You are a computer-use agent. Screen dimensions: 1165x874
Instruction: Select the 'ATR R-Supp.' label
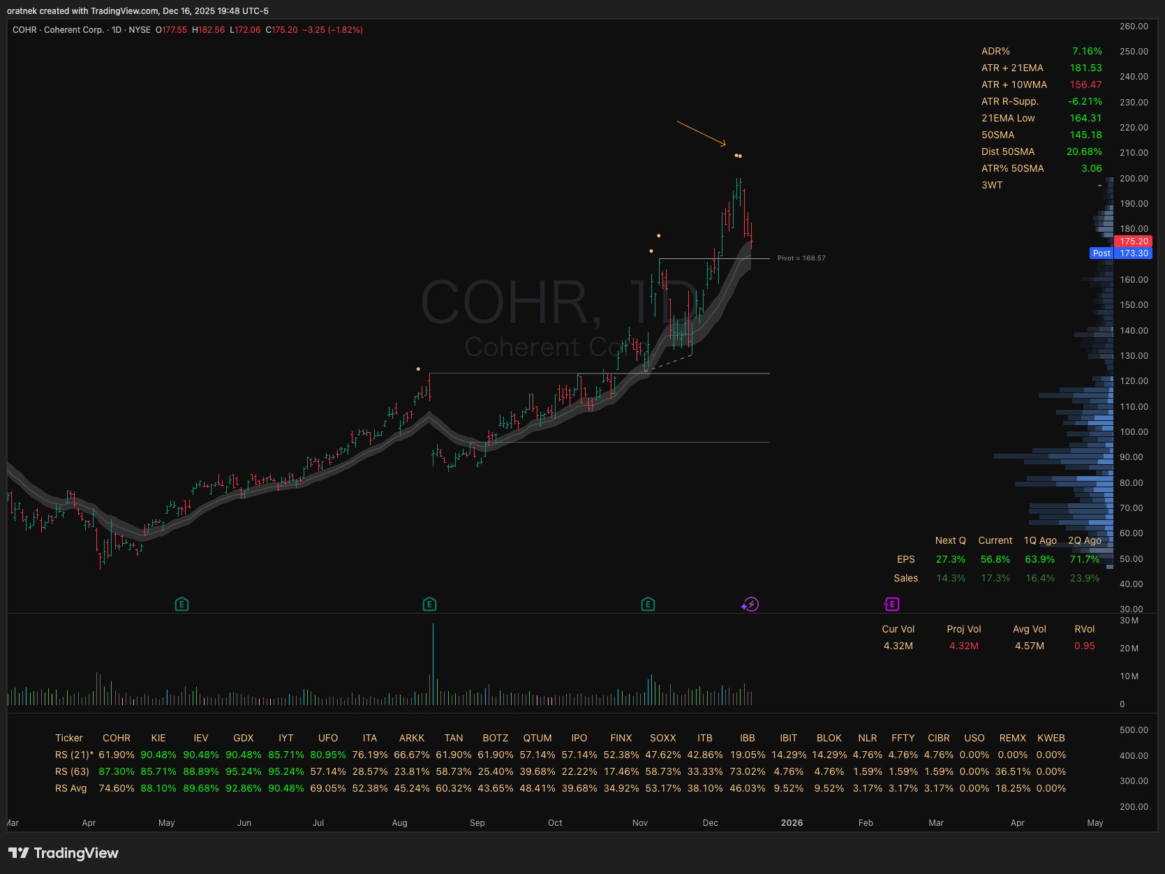1010,101
